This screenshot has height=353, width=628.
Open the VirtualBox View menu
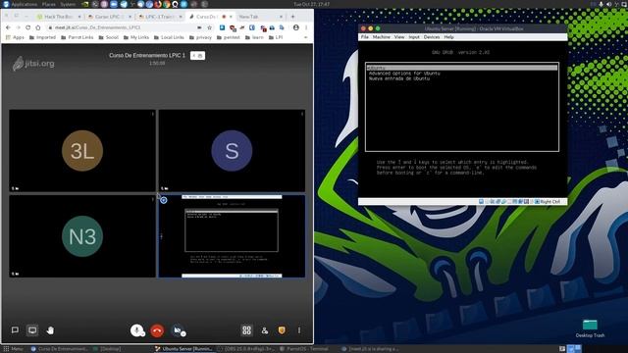pos(399,37)
